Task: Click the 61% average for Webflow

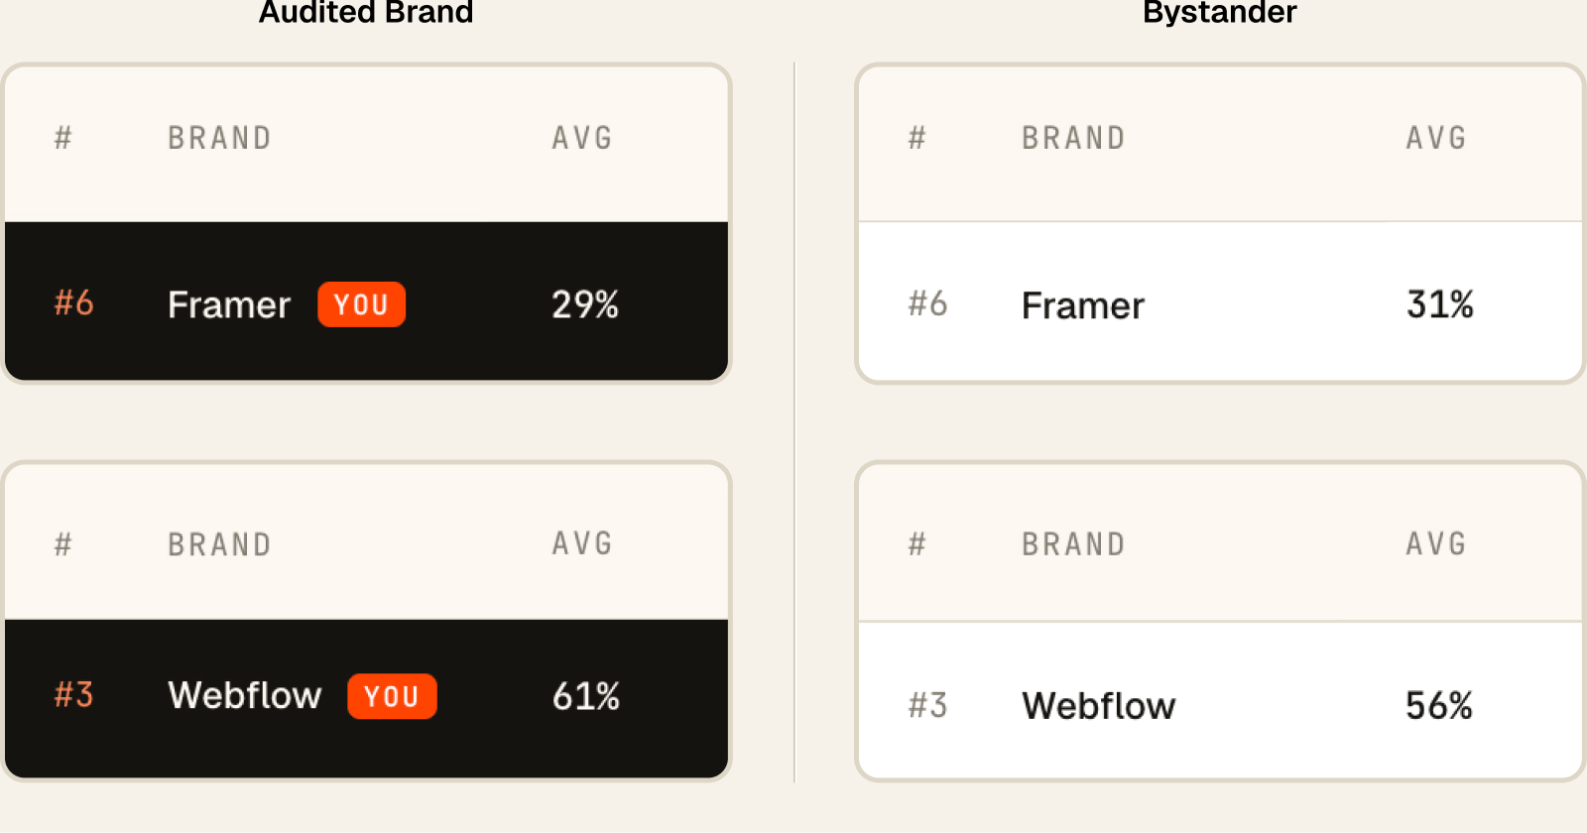Action: [x=586, y=696]
